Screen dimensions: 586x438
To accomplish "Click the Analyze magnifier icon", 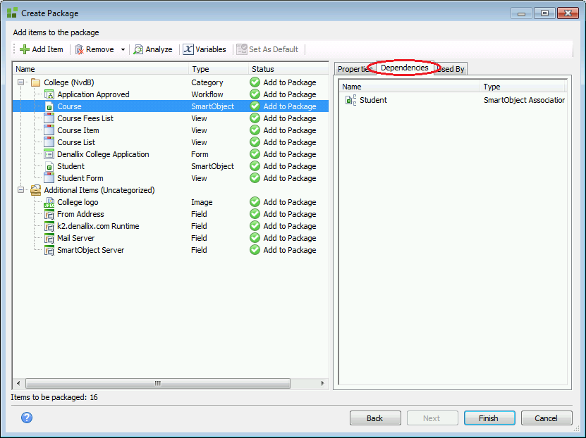I will (138, 49).
